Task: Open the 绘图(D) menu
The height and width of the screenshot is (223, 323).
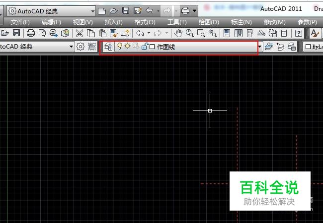Action: 209,22
